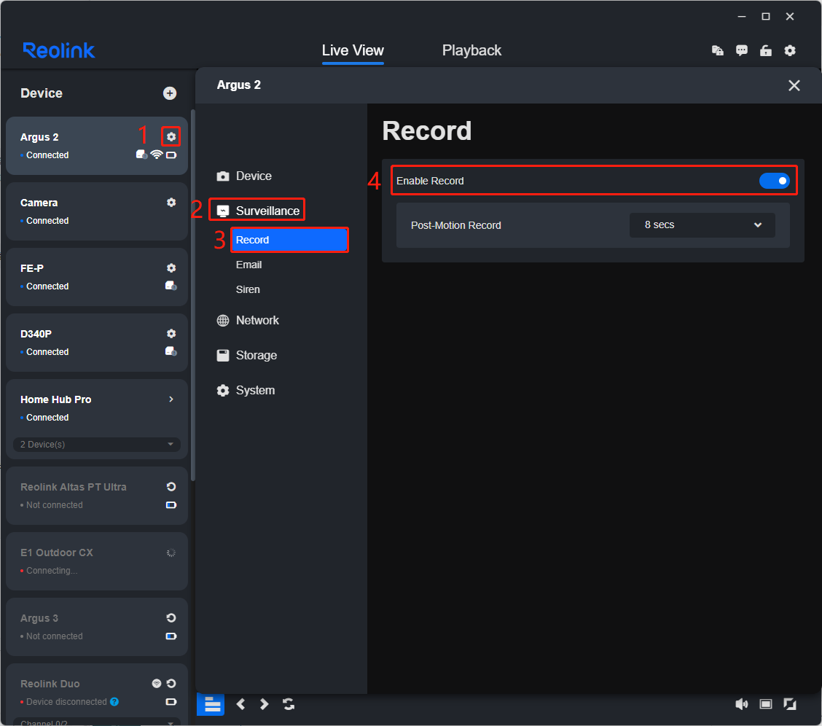Image resolution: width=822 pixels, height=726 pixels.
Task: Click Reolink Duo cloud status icon
Action: (156, 683)
